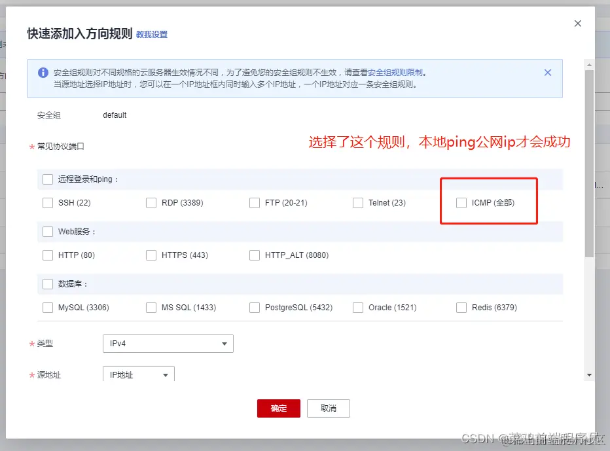Open the 源地址 IP地址 dropdown
Screen dimensions: 610x451
[x=139, y=374]
